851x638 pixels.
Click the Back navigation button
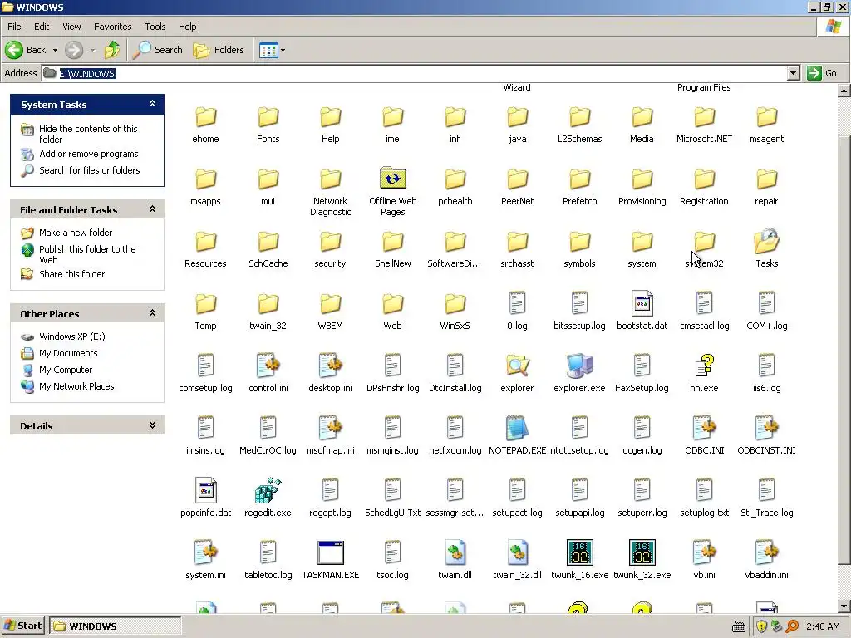pos(26,50)
